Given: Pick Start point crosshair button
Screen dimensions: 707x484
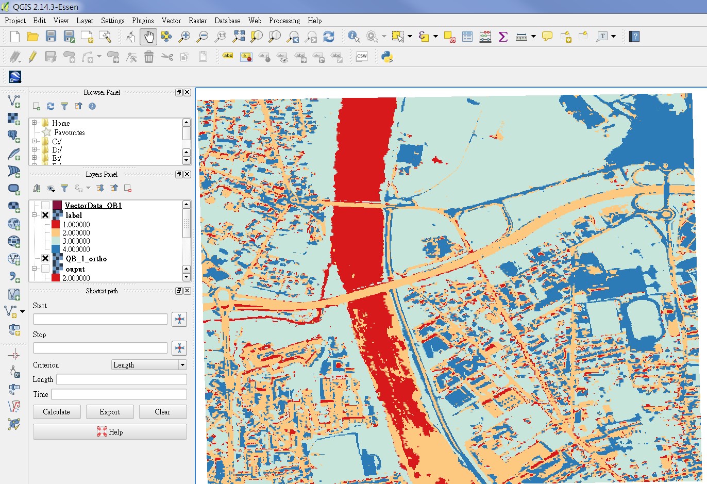Looking at the screenshot, I should (179, 319).
